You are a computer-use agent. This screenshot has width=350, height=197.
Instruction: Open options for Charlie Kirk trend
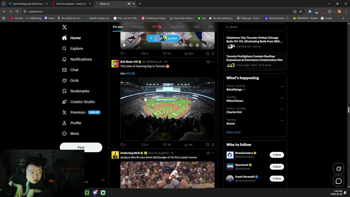[282, 109]
